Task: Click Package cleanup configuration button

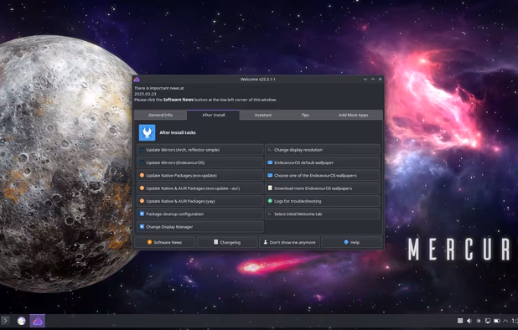Action: click(x=199, y=214)
